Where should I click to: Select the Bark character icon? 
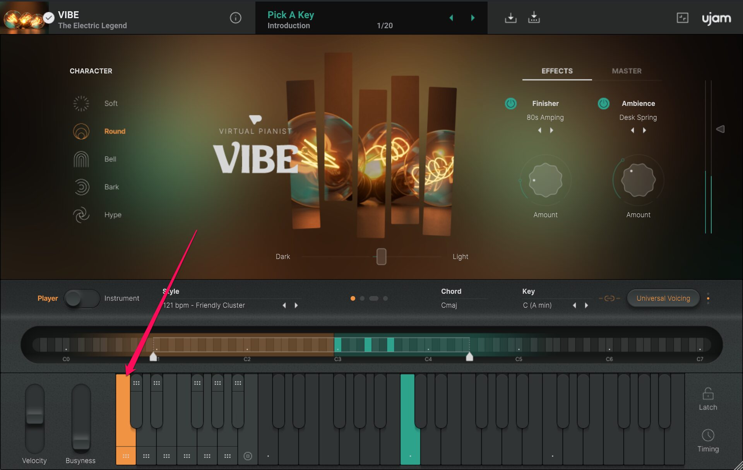pyautogui.click(x=81, y=187)
